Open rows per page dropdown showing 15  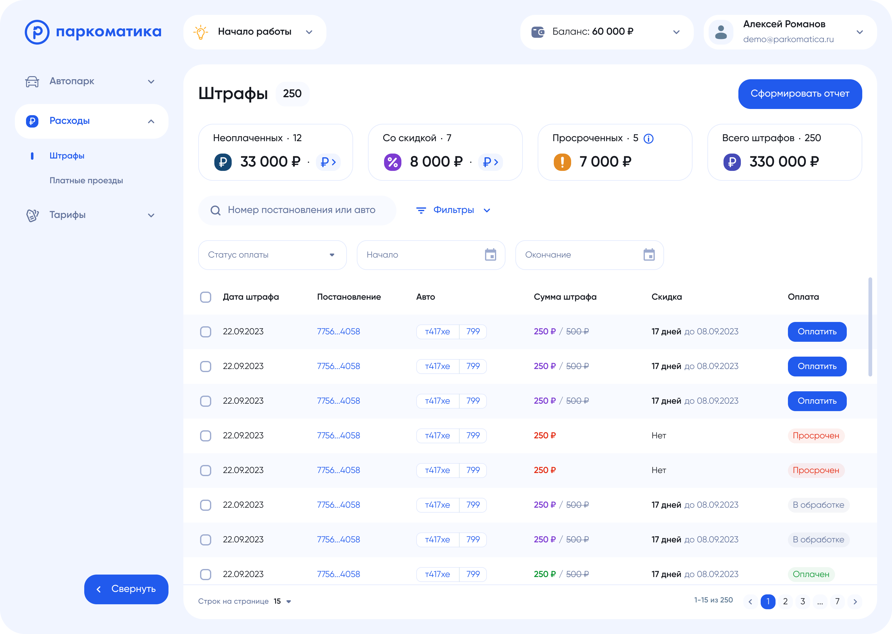(283, 601)
